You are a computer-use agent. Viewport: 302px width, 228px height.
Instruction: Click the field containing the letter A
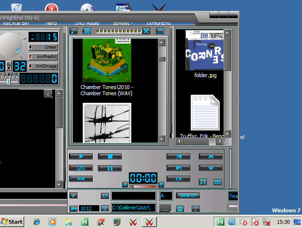(166, 196)
